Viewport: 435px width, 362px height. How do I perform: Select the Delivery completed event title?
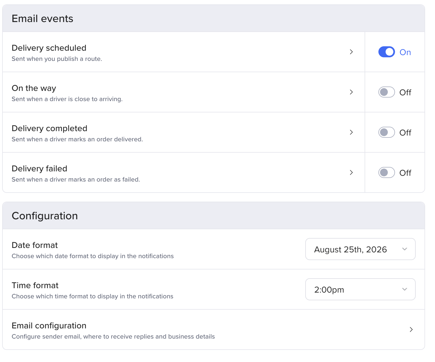49,128
